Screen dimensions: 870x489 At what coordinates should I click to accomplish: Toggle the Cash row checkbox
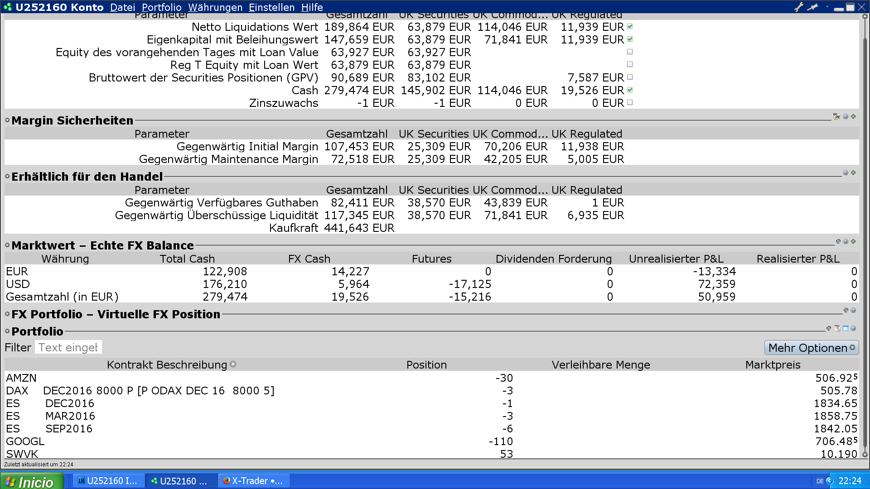[x=630, y=90]
